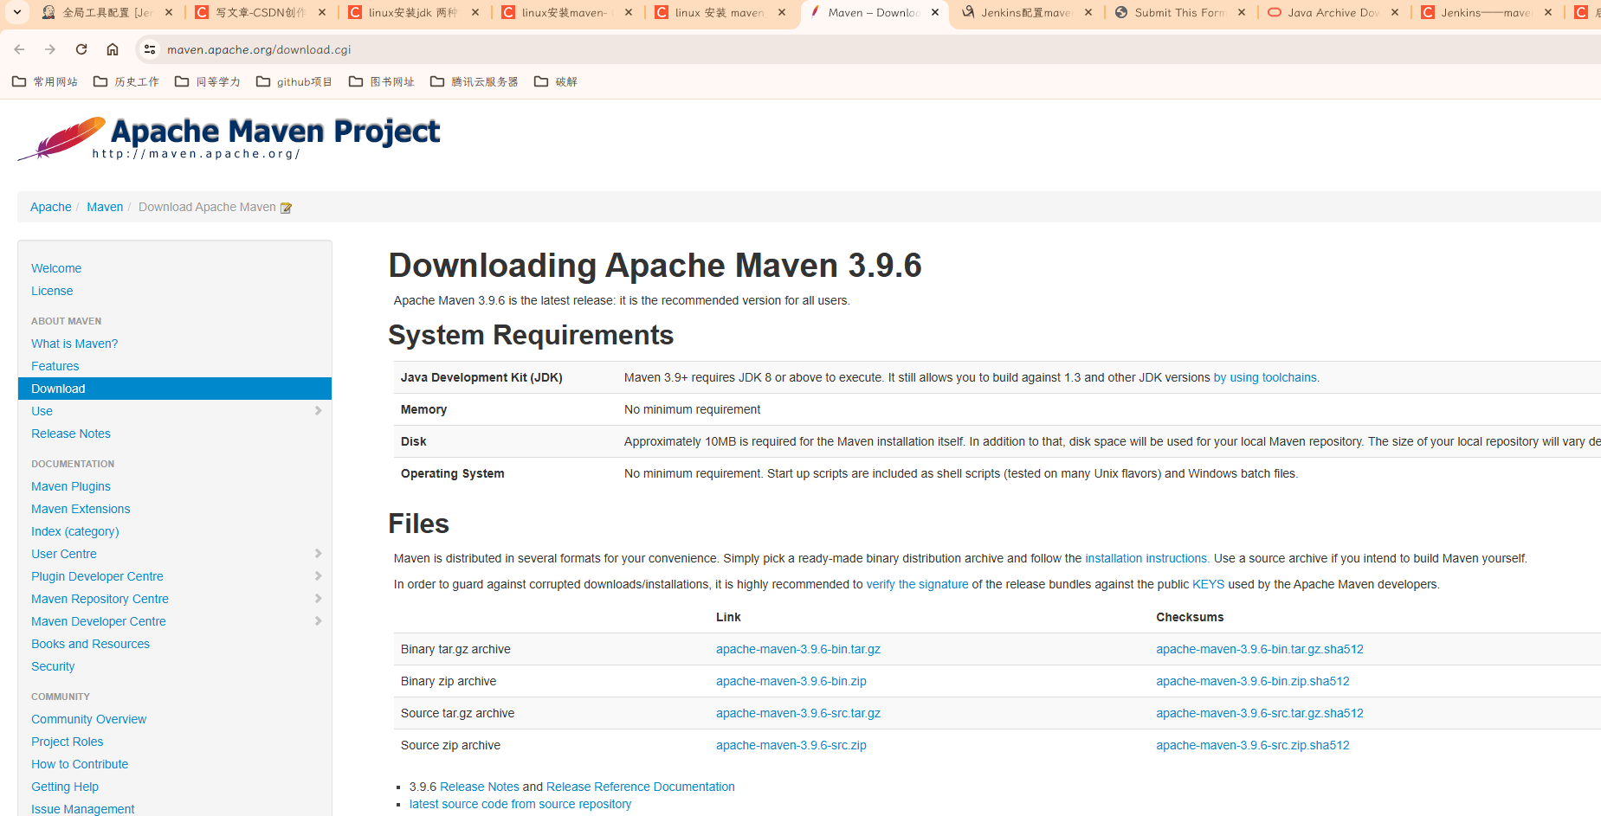This screenshot has height=816, width=1601.
Task: Expand the User Centre submenu arrow
Action: [318, 554]
